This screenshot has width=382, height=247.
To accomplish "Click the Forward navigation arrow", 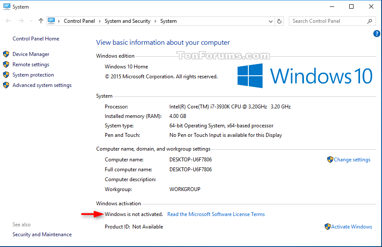I will pos(21,21).
